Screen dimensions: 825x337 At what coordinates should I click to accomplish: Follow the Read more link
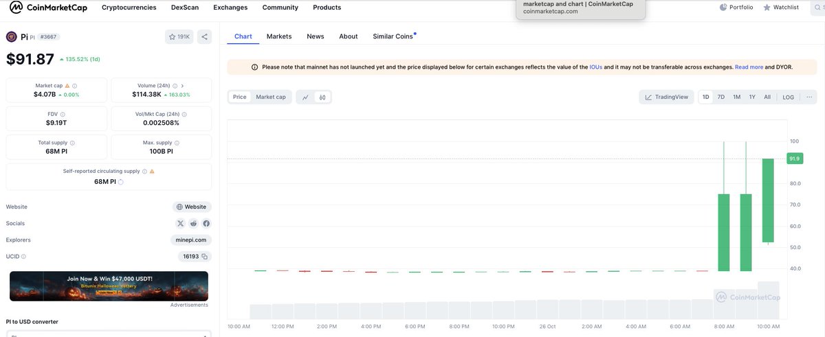(749, 67)
